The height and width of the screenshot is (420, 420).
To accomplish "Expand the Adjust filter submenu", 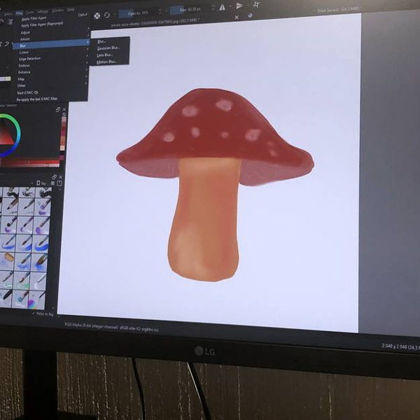I will (25, 32).
